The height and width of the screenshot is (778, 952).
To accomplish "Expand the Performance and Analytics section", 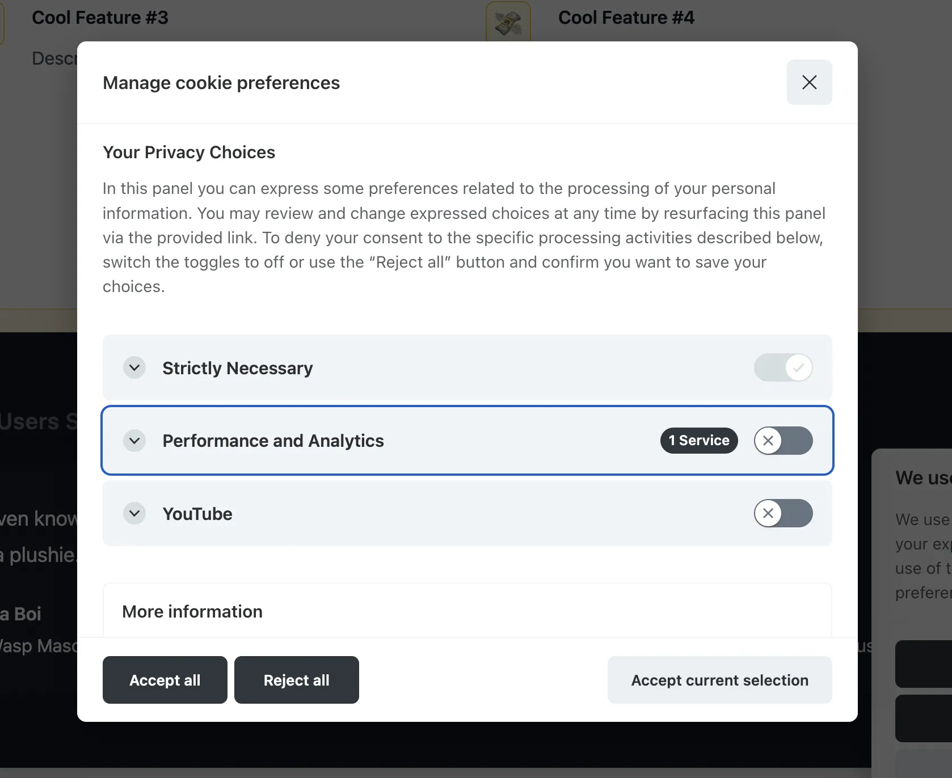I will (134, 441).
